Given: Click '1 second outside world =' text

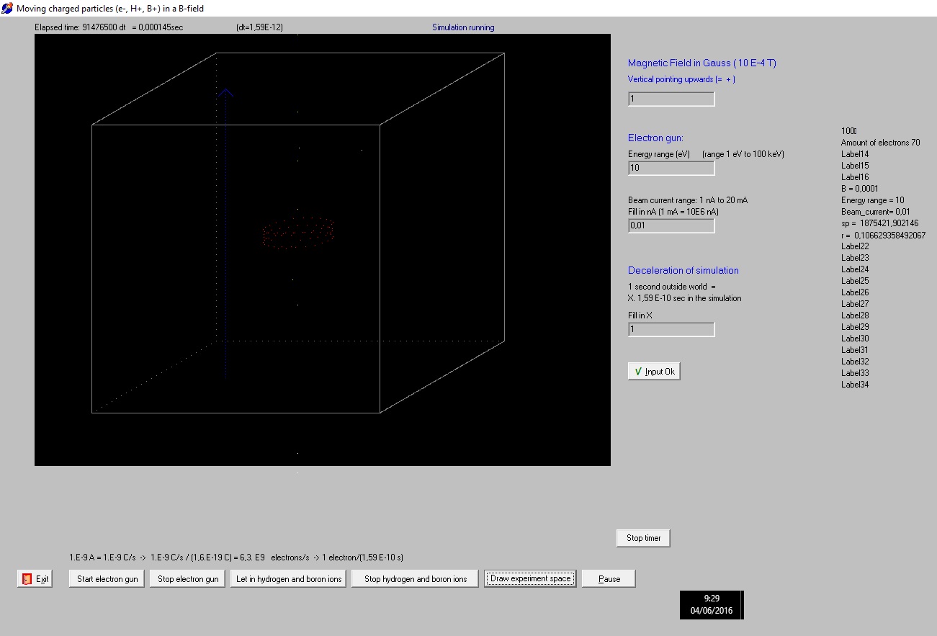Looking at the screenshot, I should [x=673, y=287].
